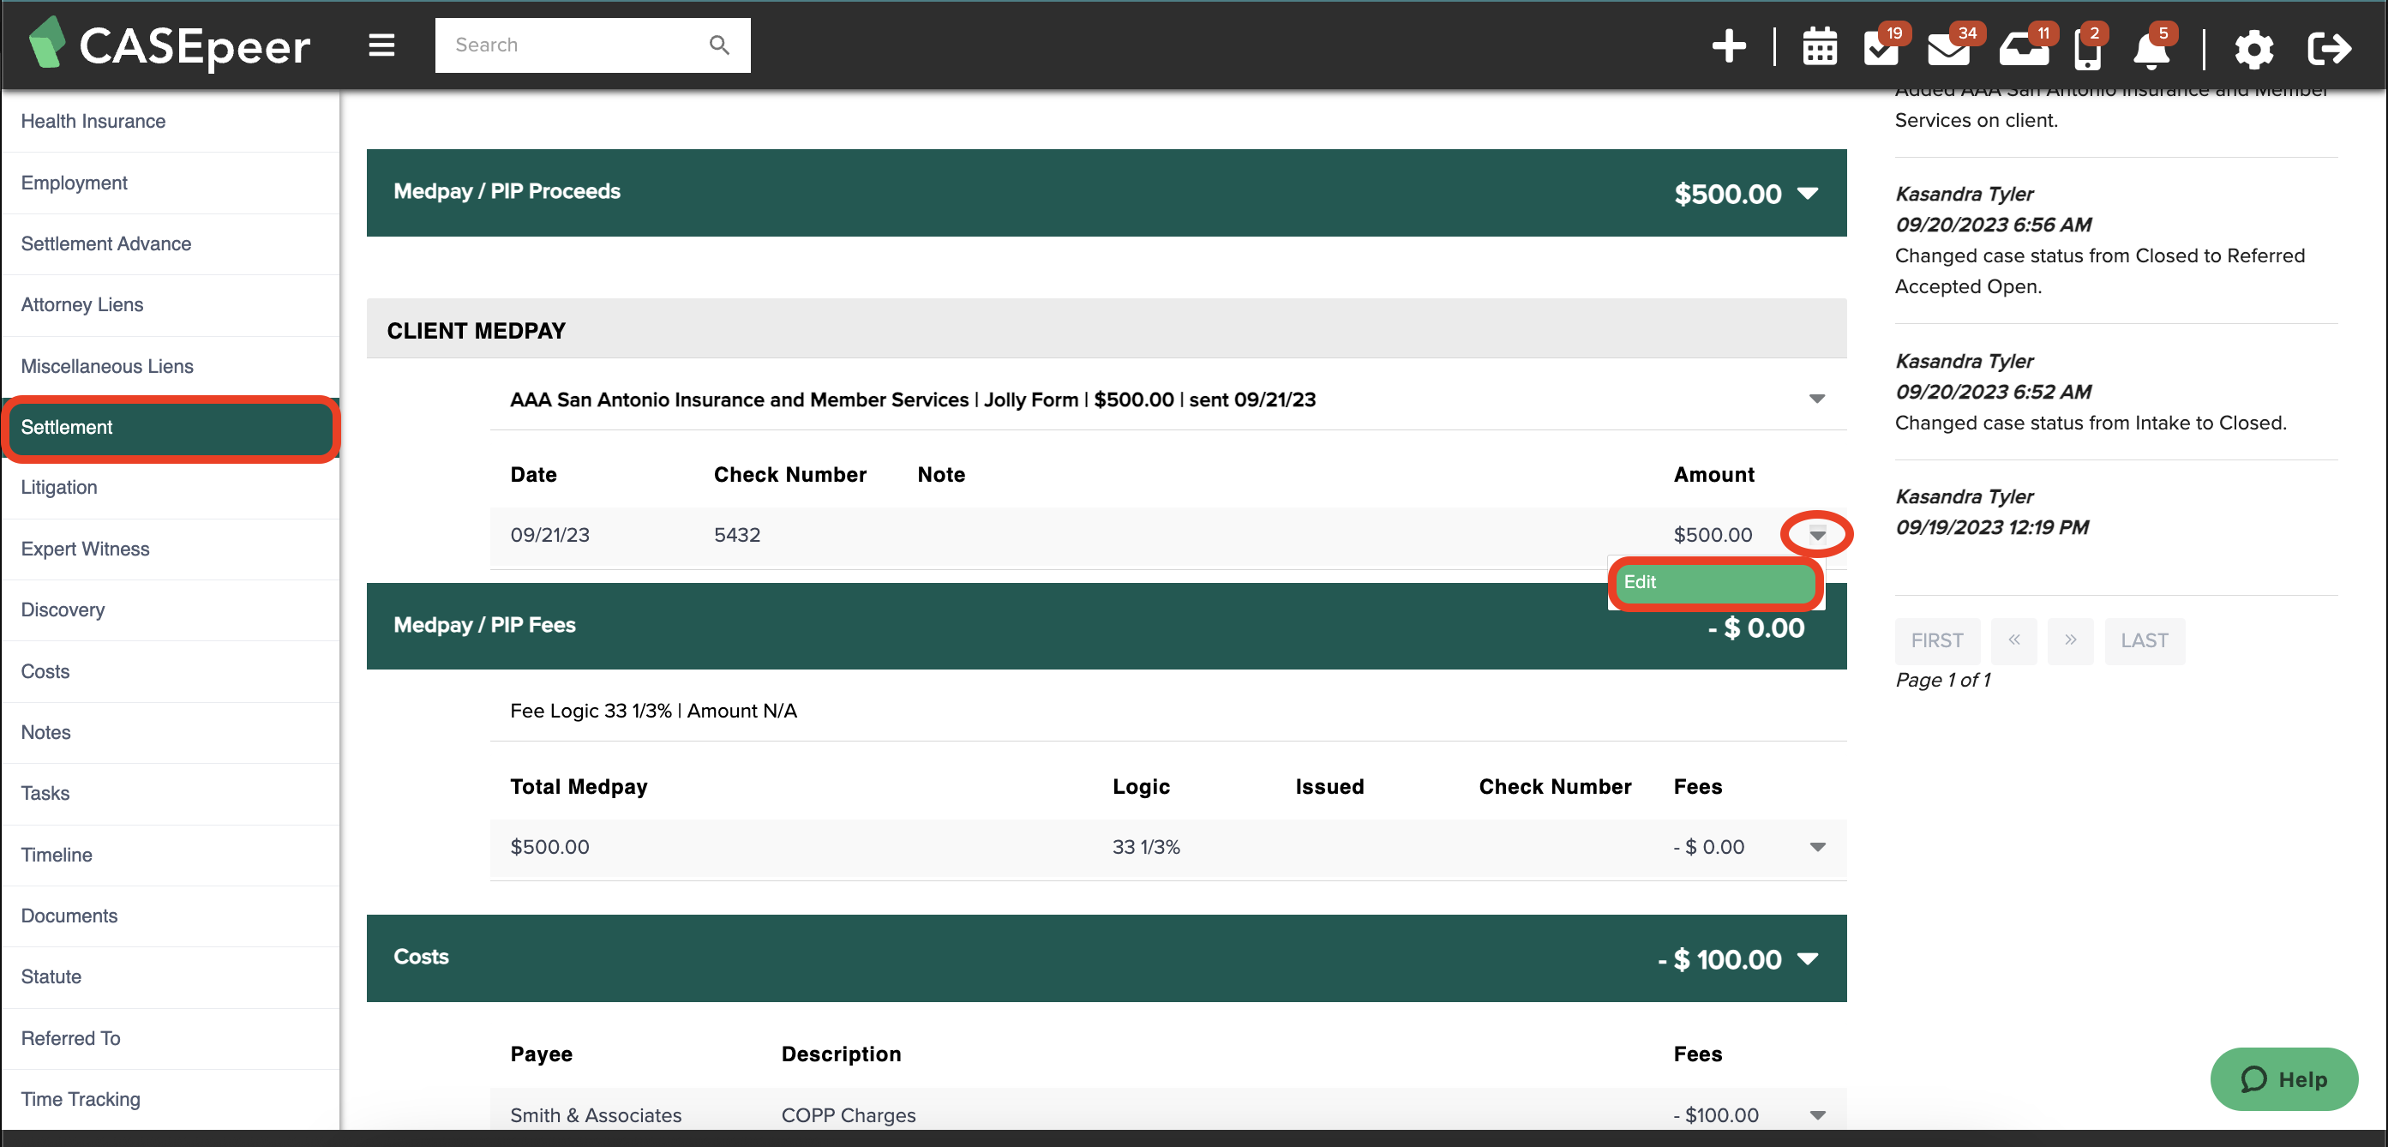The width and height of the screenshot is (2388, 1147).
Task: Click the plus add-new icon
Action: tap(1728, 46)
